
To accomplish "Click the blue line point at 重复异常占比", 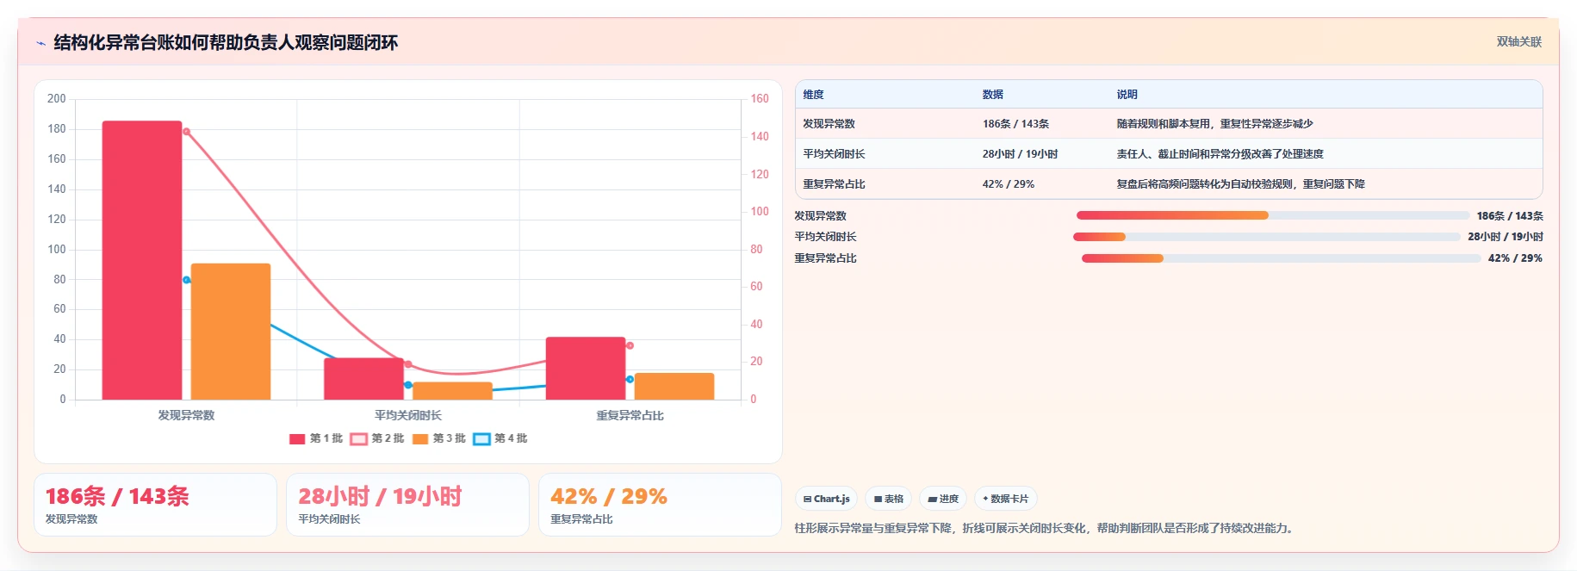I will pyautogui.click(x=630, y=379).
